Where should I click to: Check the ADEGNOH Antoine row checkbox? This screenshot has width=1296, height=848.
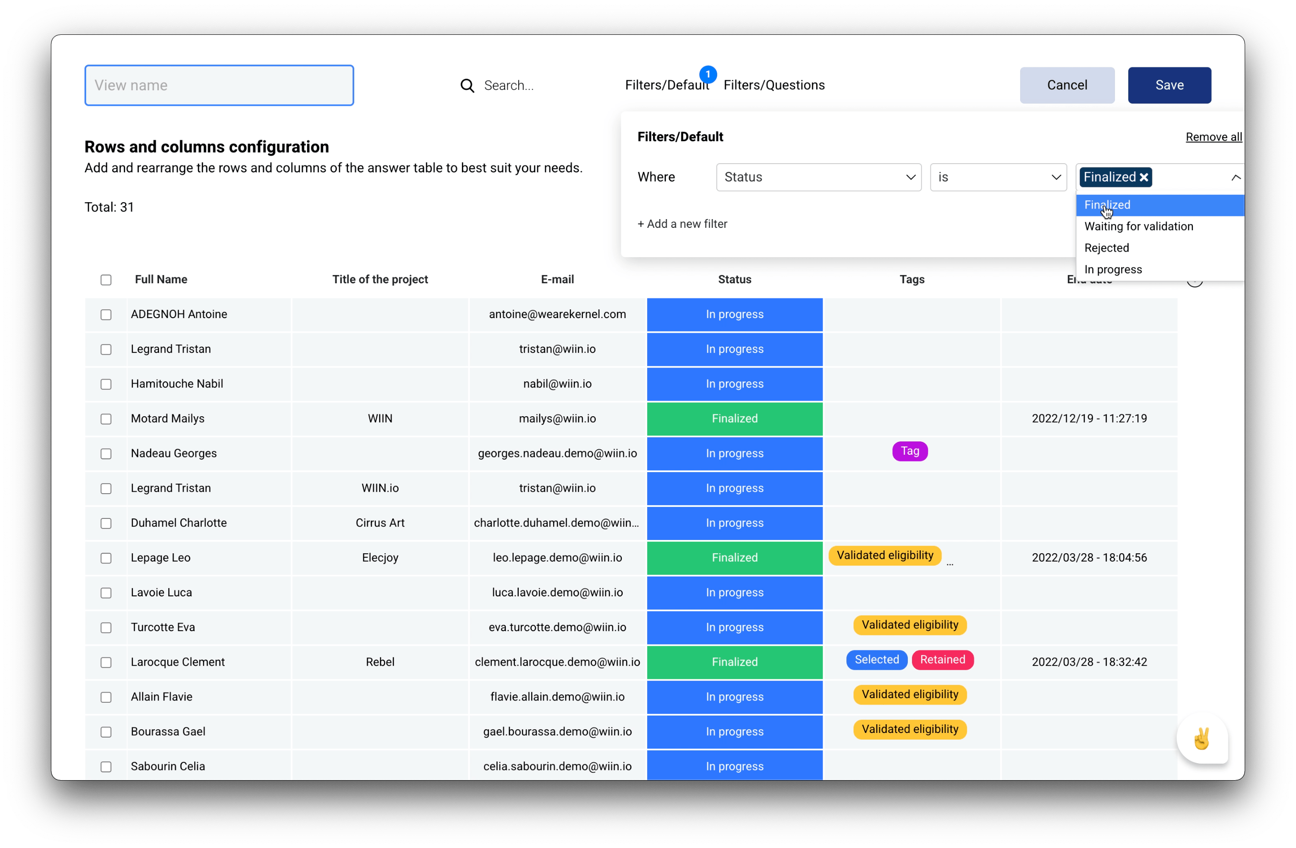[106, 315]
